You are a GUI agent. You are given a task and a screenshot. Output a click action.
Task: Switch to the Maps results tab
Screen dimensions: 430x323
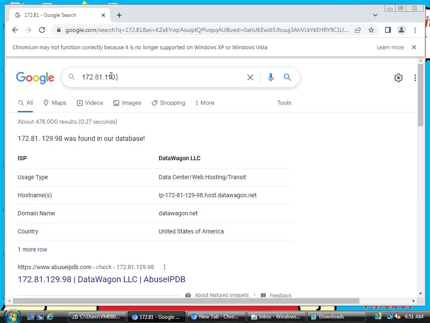(55, 103)
